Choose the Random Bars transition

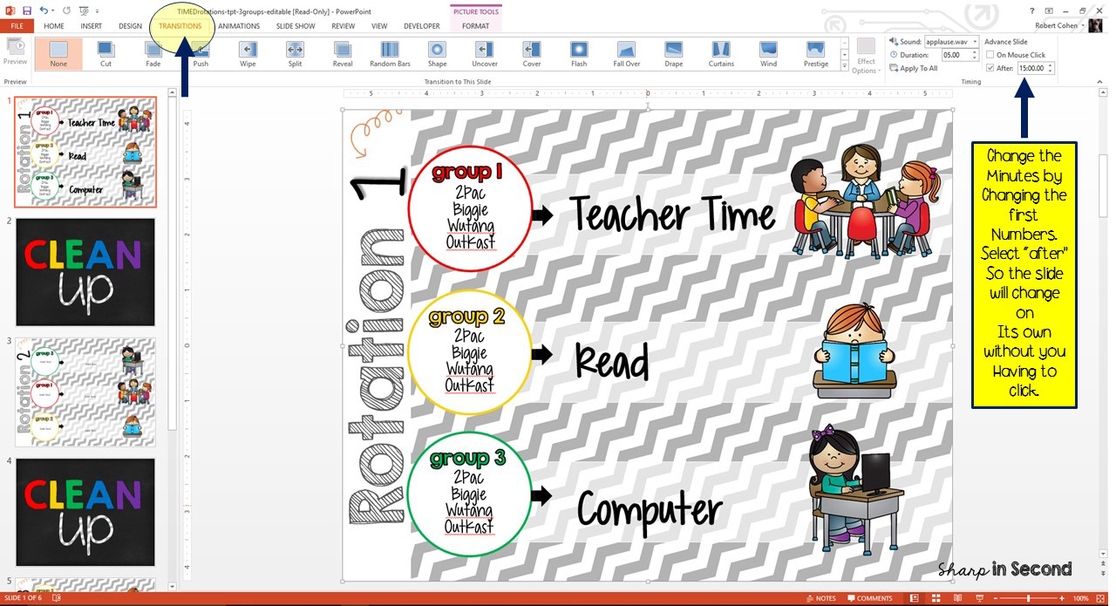390,55
